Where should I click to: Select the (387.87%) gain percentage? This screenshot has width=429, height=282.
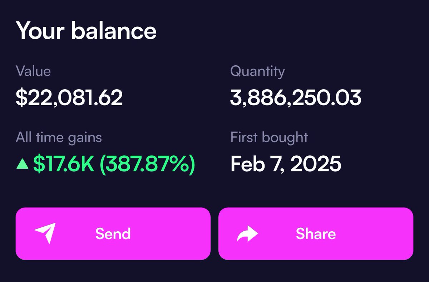[x=147, y=165]
